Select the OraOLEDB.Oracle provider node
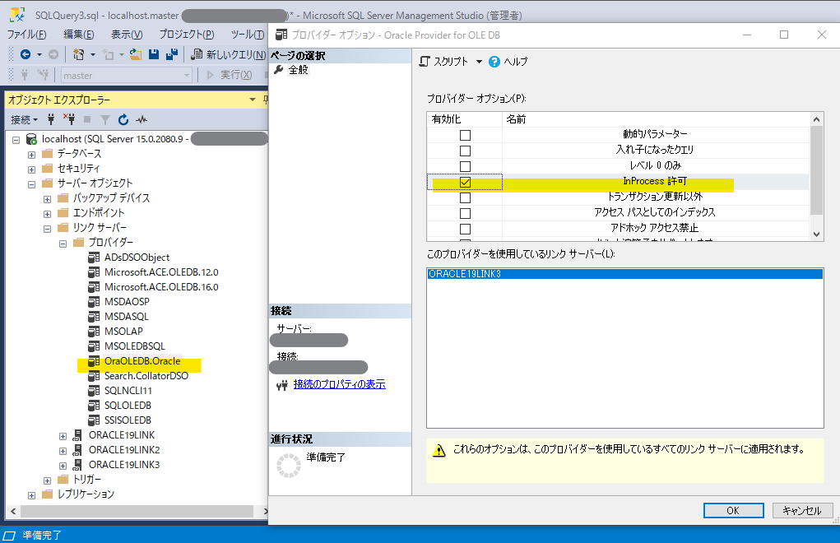The width and height of the screenshot is (840, 543). pyautogui.click(x=142, y=361)
